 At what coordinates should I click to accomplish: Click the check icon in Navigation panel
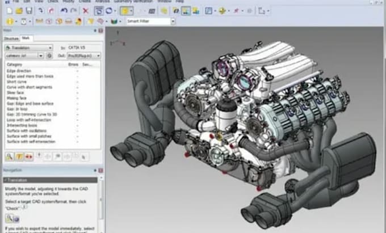[x=9, y=218]
